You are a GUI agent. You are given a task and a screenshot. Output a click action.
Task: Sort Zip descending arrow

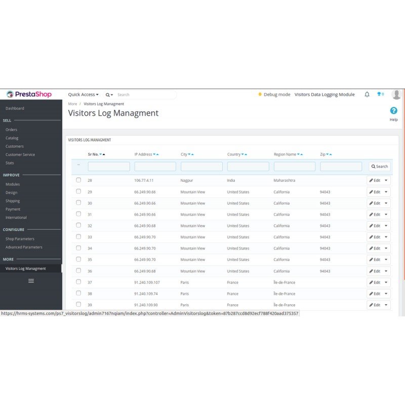coord(327,154)
